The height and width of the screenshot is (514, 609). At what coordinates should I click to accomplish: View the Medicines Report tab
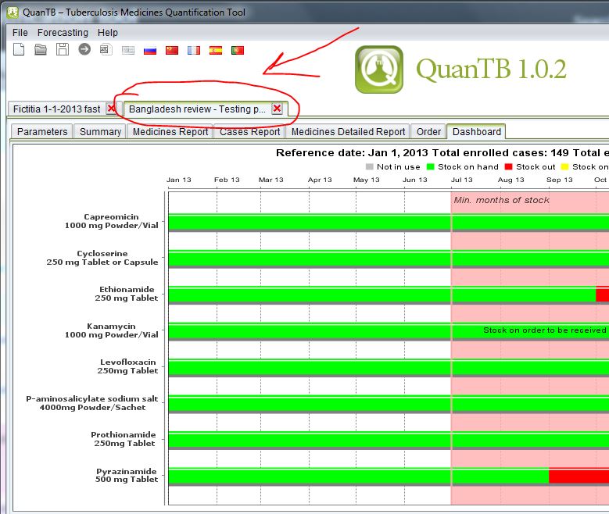(x=170, y=131)
